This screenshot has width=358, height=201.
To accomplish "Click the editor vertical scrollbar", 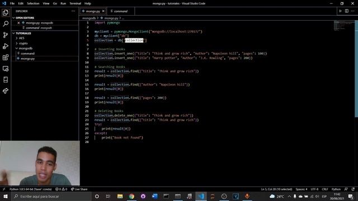I will tap(356, 68).
